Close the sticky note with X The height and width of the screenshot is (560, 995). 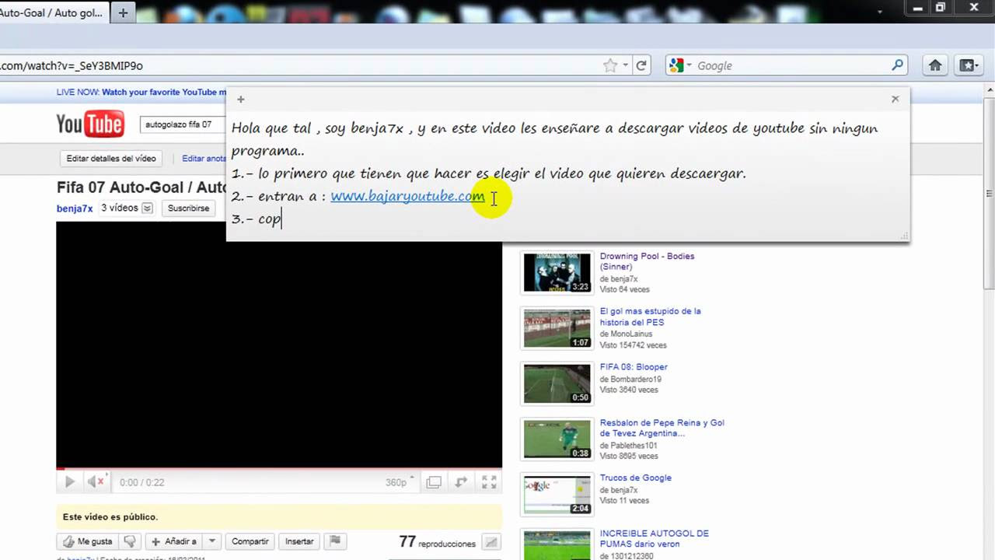click(895, 99)
